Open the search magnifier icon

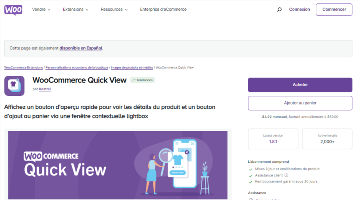pos(279,10)
